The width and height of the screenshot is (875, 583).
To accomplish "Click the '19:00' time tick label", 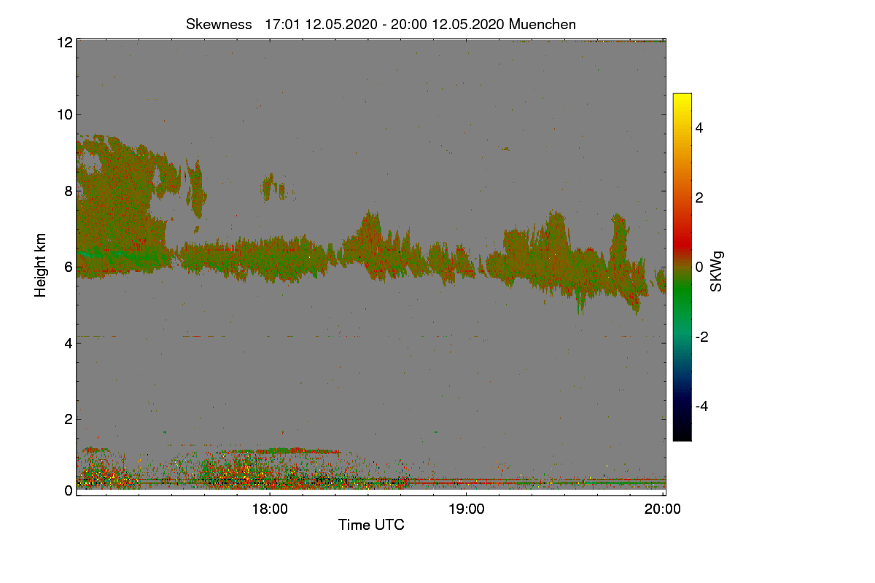I will [x=467, y=509].
